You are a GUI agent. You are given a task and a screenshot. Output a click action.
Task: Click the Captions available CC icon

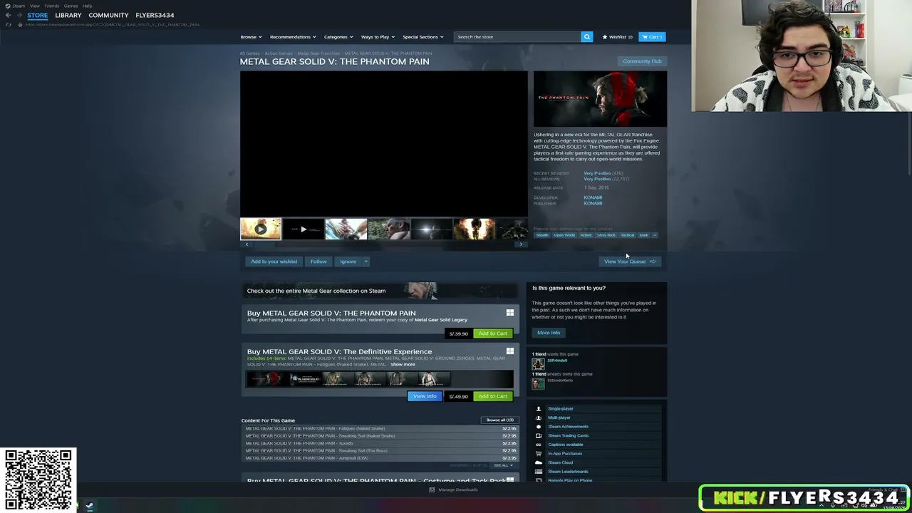coord(539,445)
